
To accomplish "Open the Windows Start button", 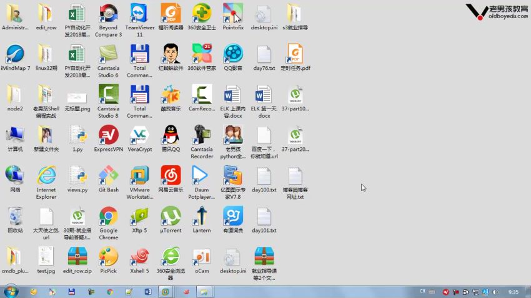I will click(x=11, y=291).
